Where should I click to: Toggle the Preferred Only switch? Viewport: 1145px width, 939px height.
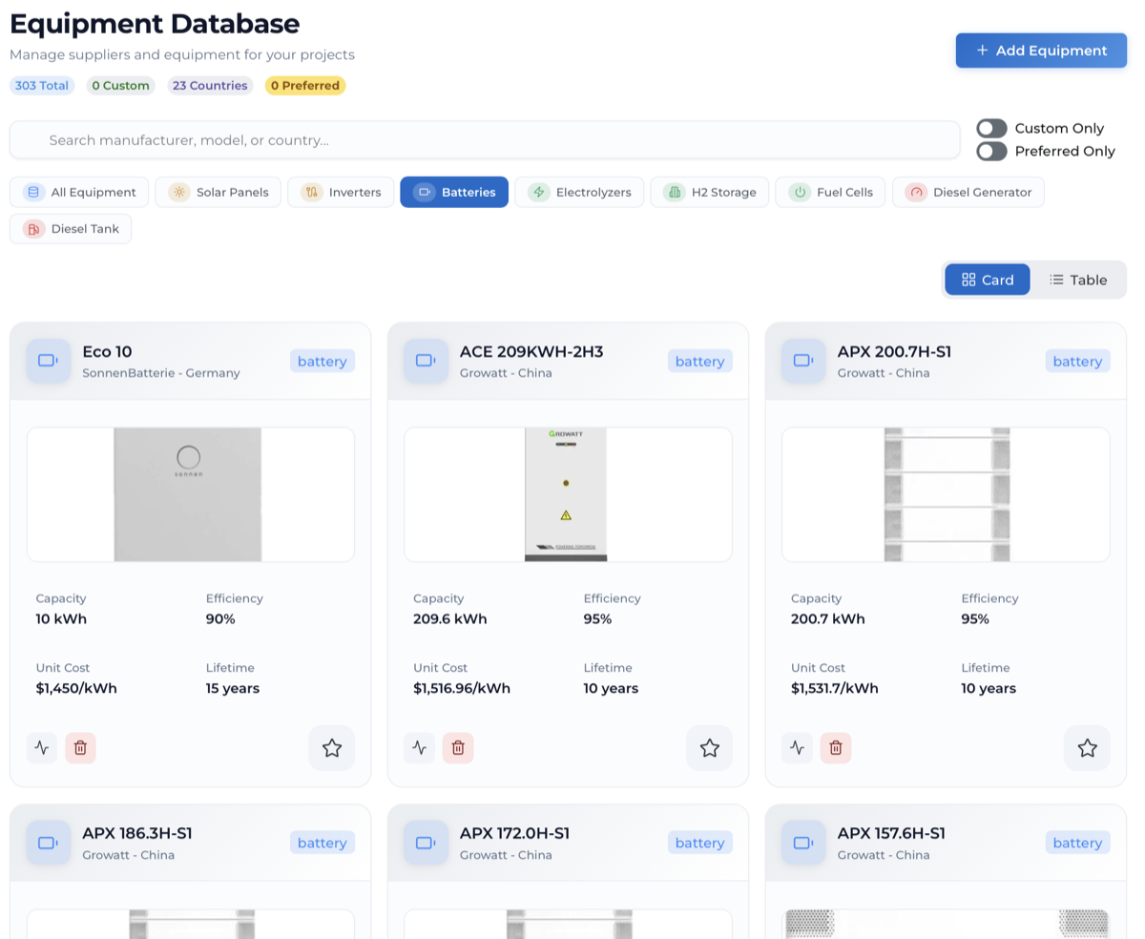point(991,151)
